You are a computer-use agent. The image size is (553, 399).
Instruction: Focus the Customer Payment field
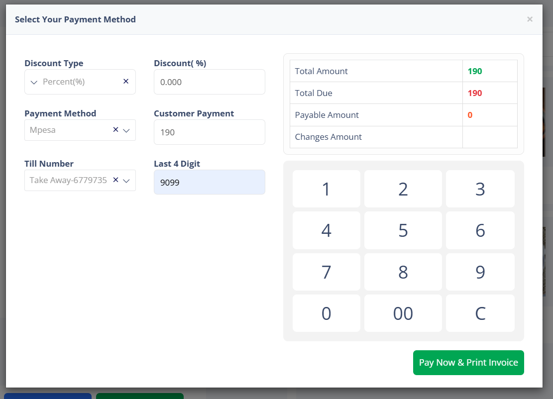click(209, 132)
